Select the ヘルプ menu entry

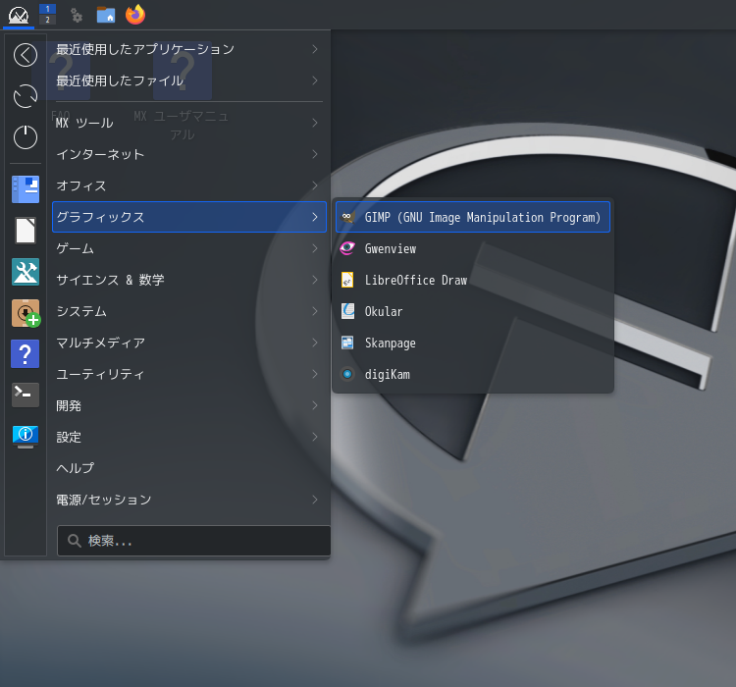(x=189, y=468)
